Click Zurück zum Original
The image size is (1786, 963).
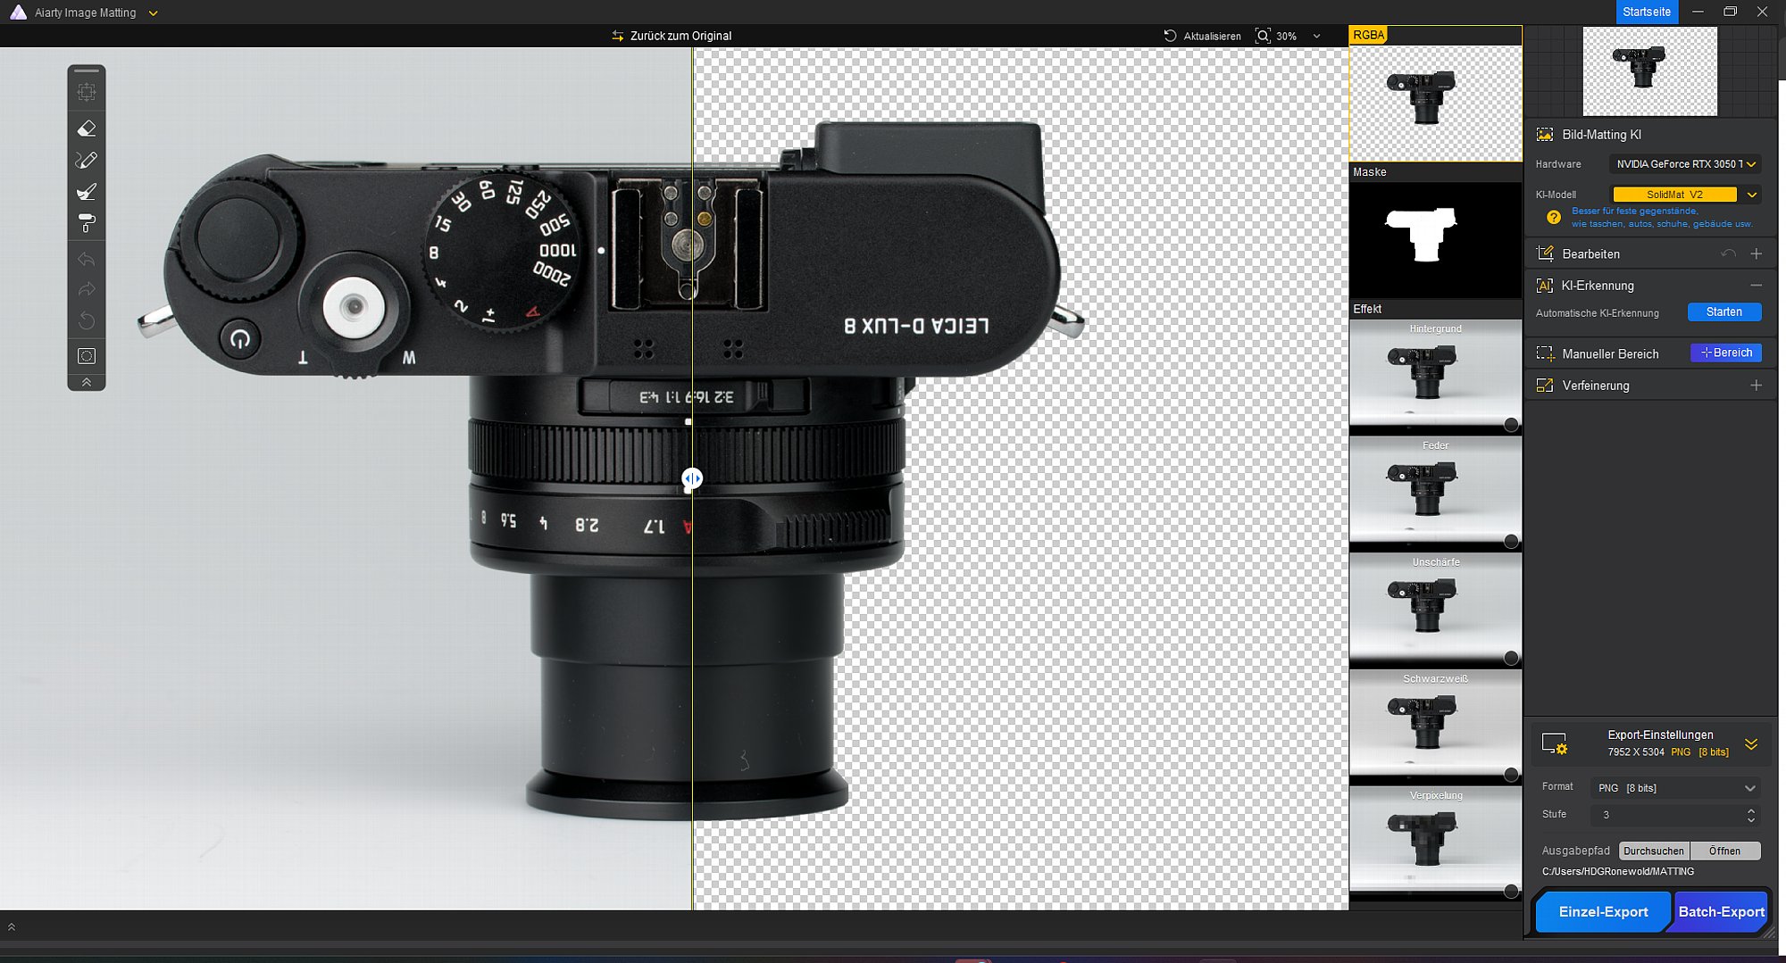click(672, 36)
